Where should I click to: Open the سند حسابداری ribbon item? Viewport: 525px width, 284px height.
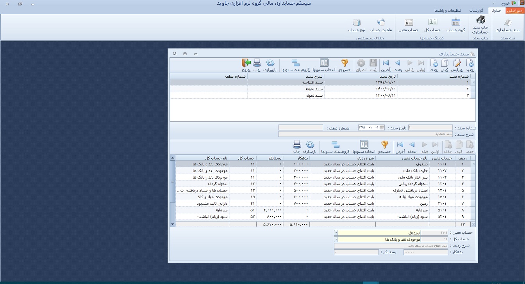click(x=508, y=25)
